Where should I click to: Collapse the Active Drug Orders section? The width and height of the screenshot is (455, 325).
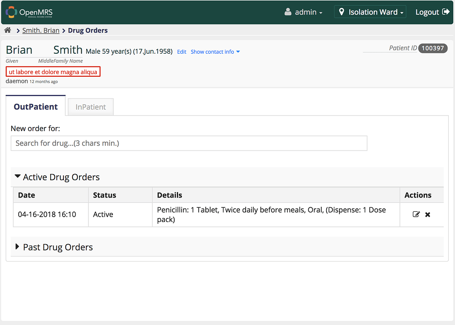pyautogui.click(x=56, y=177)
